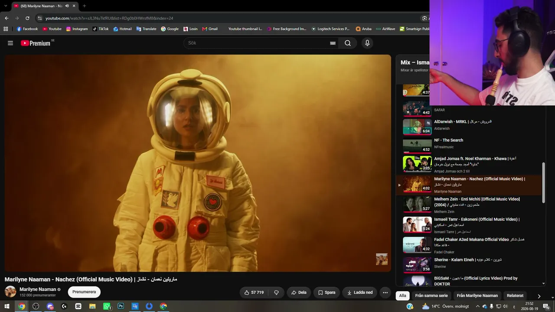Dislike the Nachez video
555x312 pixels.
click(276, 292)
